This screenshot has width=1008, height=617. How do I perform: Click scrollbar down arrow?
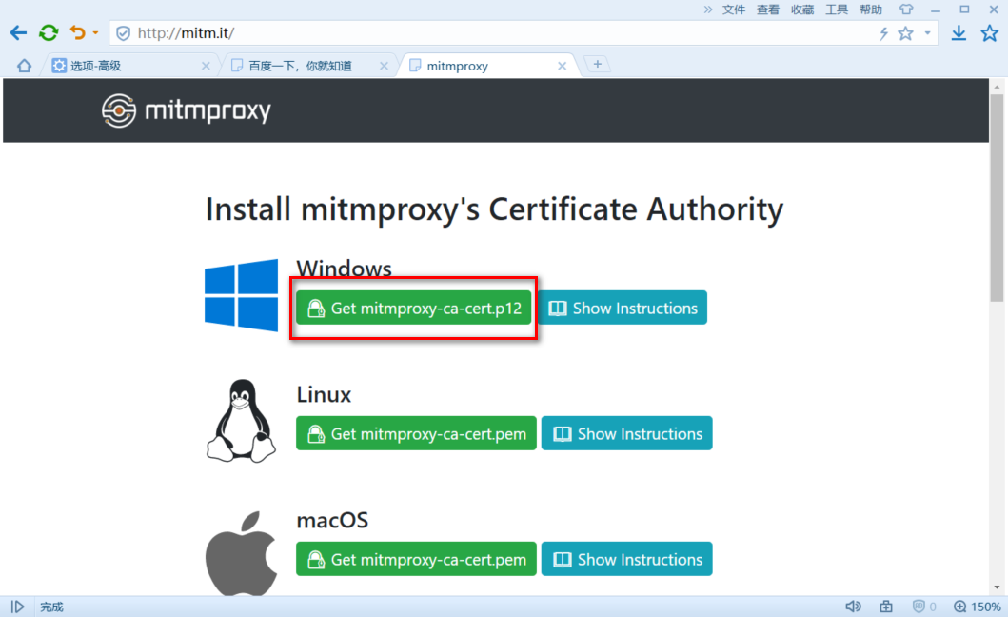[x=998, y=587]
